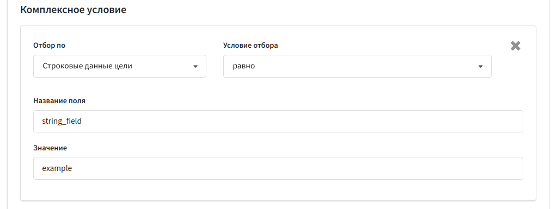The image size is (557, 209).
Task: Select the Строковые данные цели text in the combo box
Action: [87, 66]
